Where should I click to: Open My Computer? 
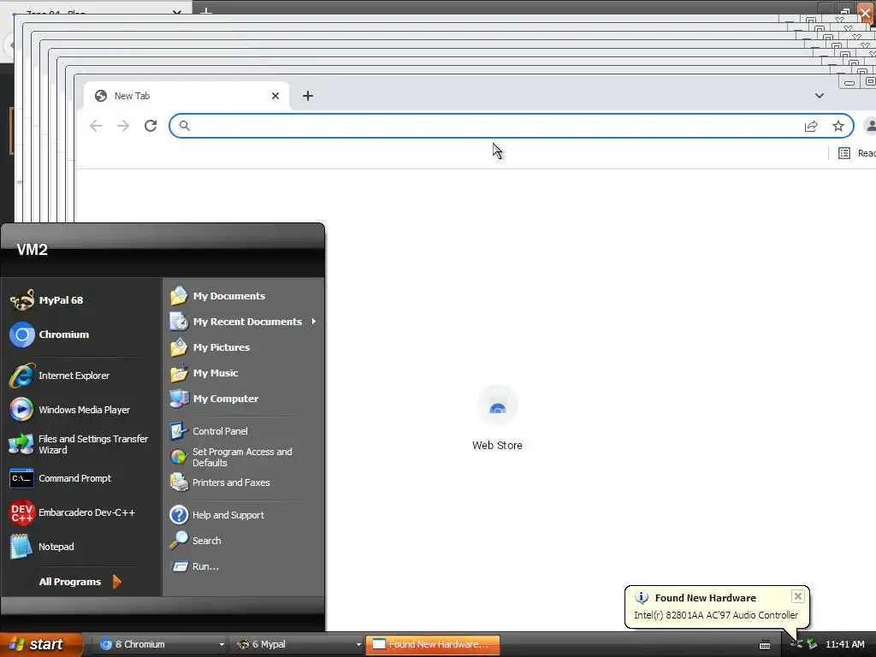[x=244, y=399]
